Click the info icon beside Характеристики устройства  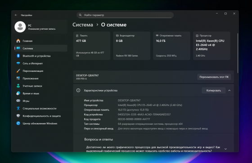[x=78, y=90]
